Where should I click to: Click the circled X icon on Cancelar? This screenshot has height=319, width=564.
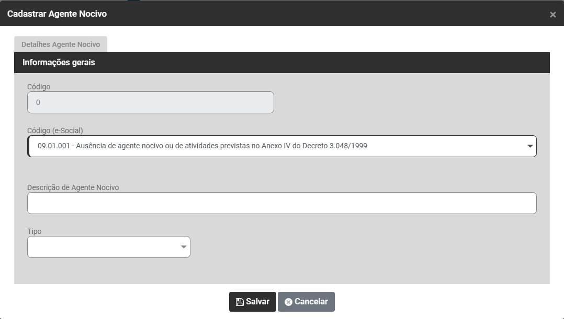click(x=288, y=302)
